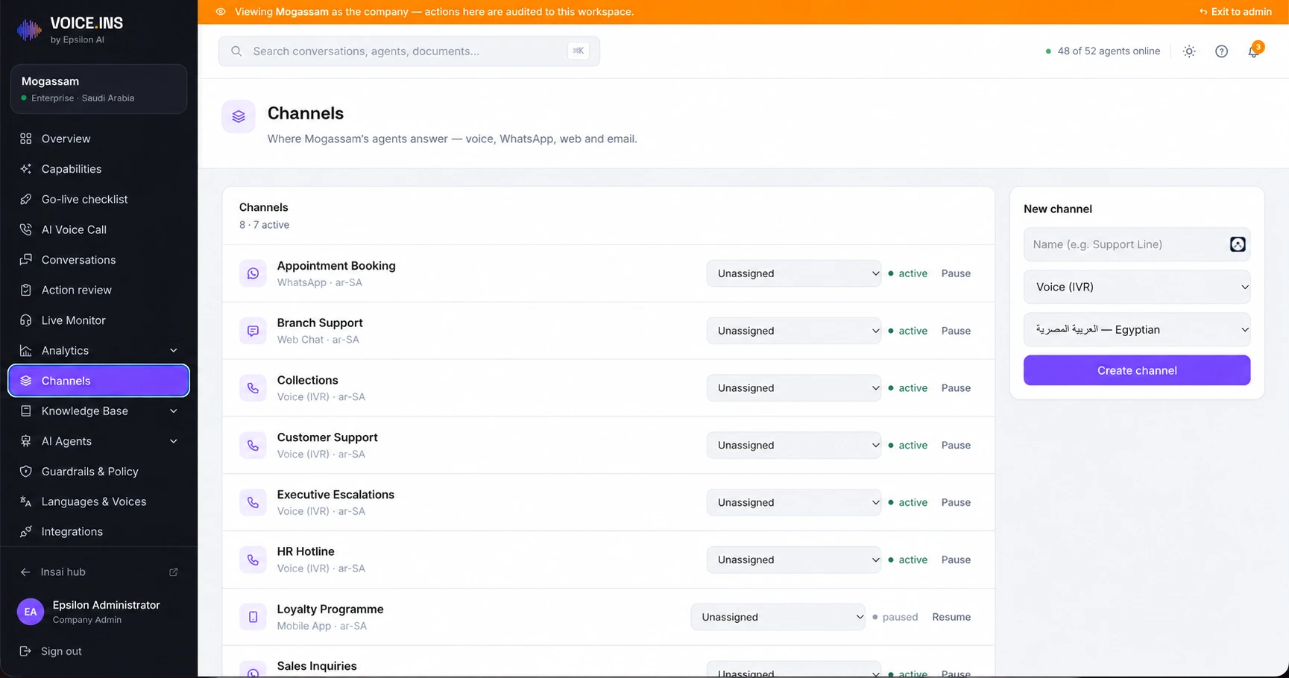Click the VOICE.INS logo icon
Image resolution: width=1289 pixels, height=678 pixels.
click(29, 30)
